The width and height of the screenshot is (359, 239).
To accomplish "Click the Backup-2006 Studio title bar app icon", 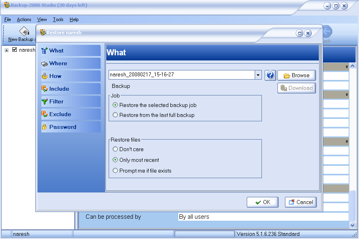I will click(x=7, y=5).
